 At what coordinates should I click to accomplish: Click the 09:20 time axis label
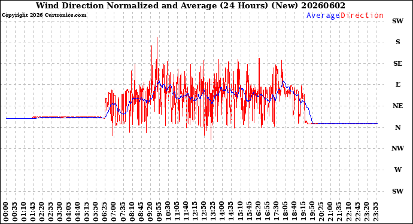click(x=150, y=212)
